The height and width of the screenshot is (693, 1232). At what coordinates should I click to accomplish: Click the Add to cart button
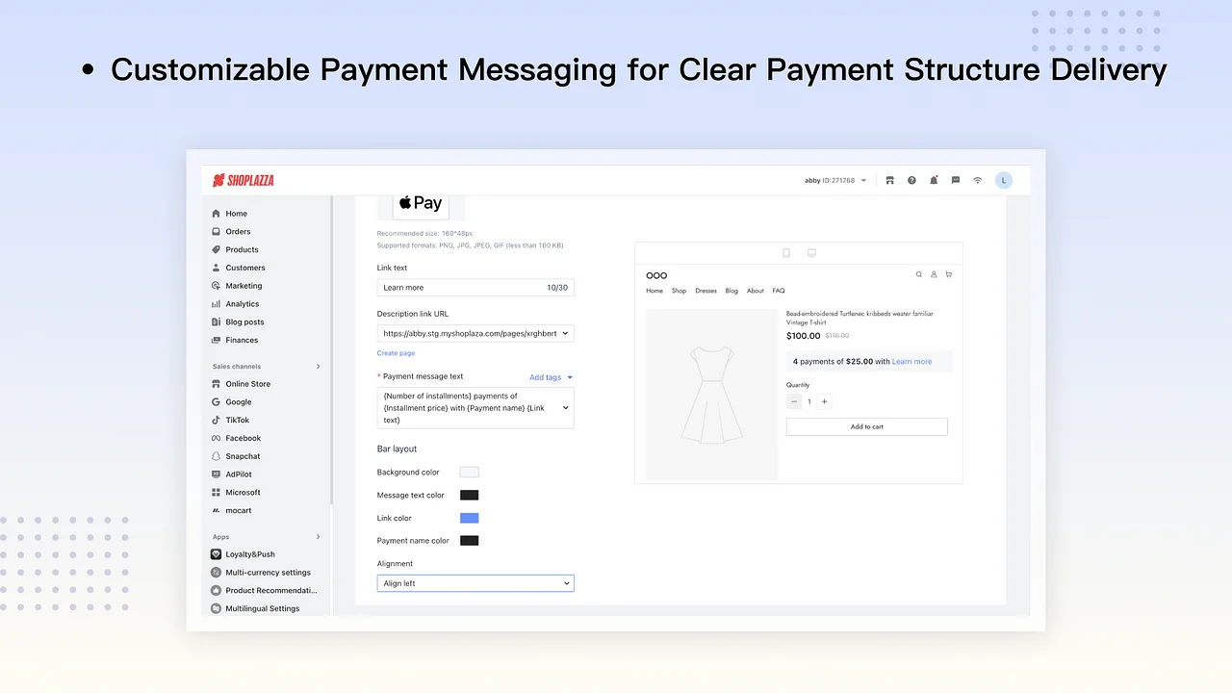tap(866, 426)
